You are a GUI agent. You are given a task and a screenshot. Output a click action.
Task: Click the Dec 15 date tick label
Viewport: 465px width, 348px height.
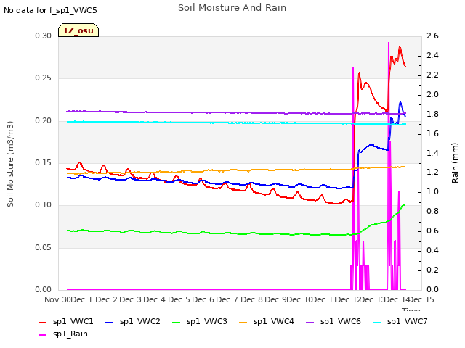421,299
